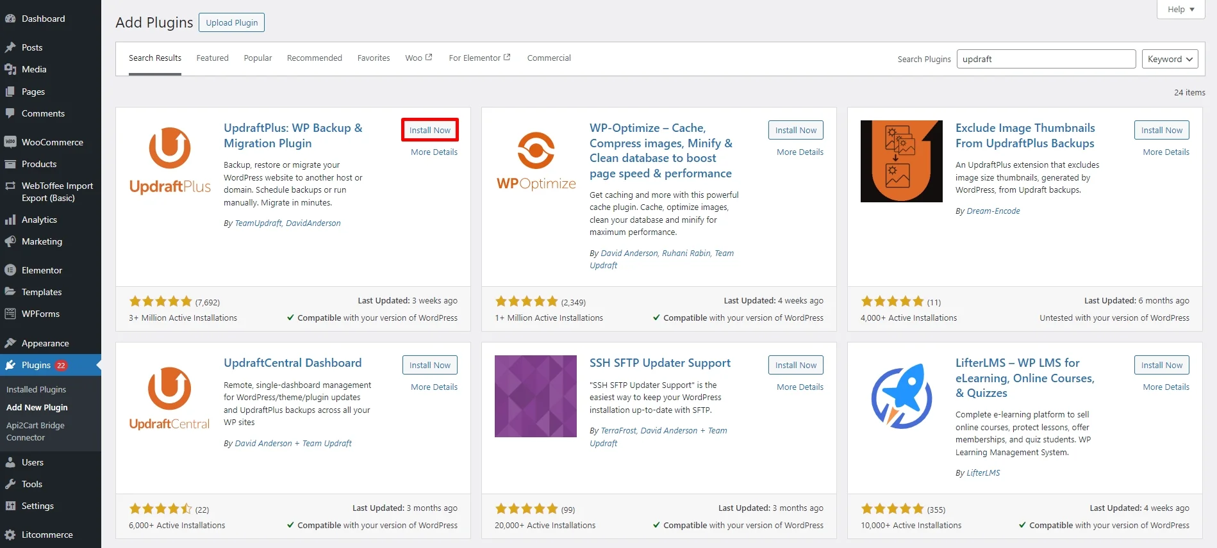Open Api2Cart Bridge Connector submenu item
This screenshot has height=548, width=1217.
coord(35,431)
